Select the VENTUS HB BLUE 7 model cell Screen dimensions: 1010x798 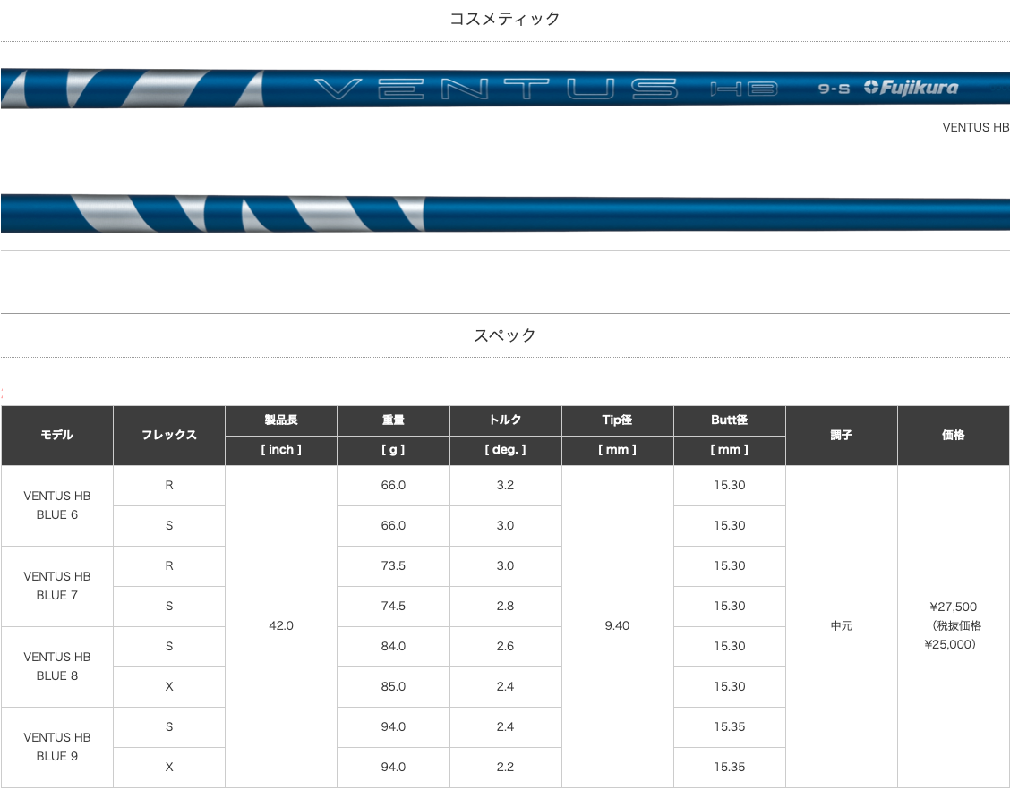56,586
